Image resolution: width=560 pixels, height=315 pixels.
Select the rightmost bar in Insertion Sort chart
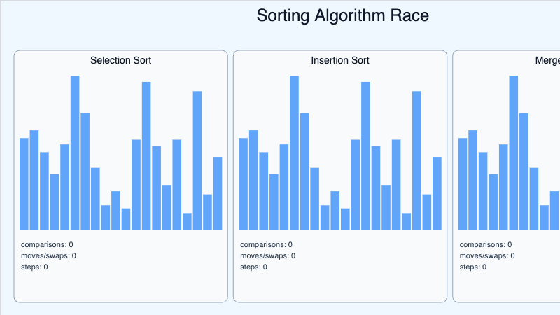(x=437, y=193)
